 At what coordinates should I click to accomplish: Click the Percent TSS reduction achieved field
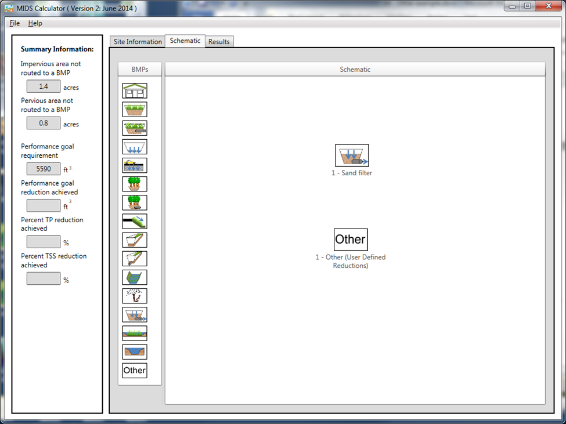(44, 278)
